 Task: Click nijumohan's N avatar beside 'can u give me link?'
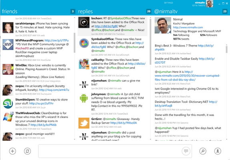84,85
